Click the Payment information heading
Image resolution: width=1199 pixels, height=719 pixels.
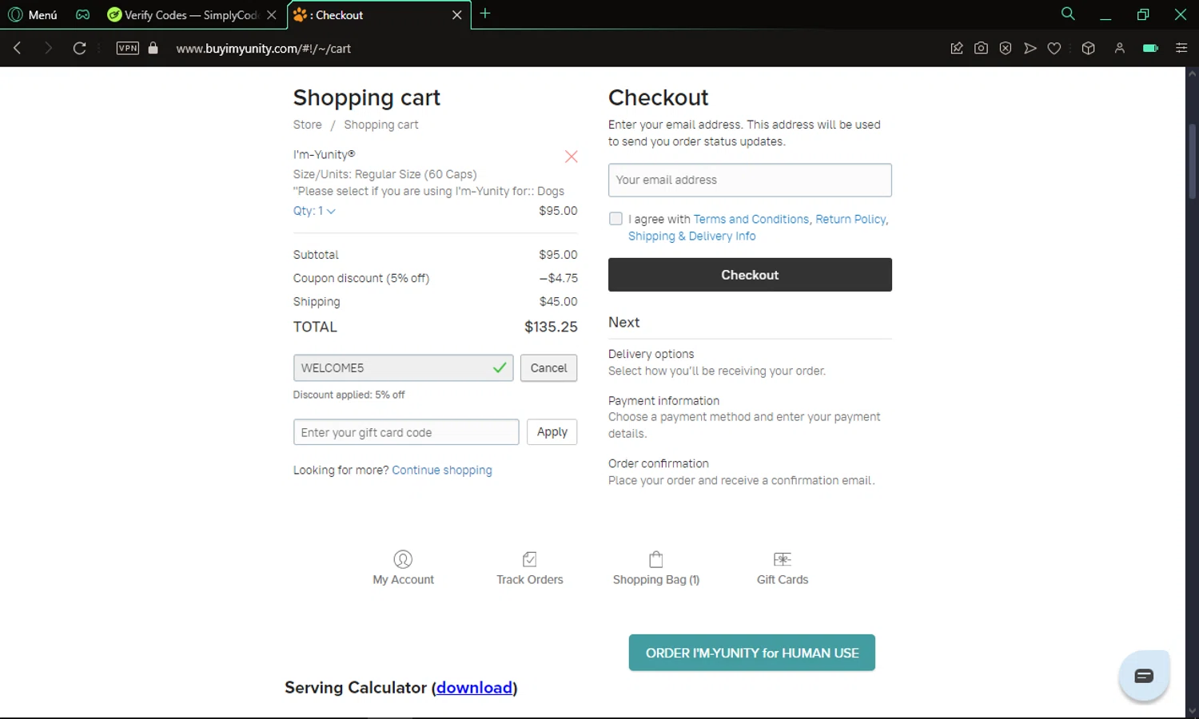click(663, 401)
